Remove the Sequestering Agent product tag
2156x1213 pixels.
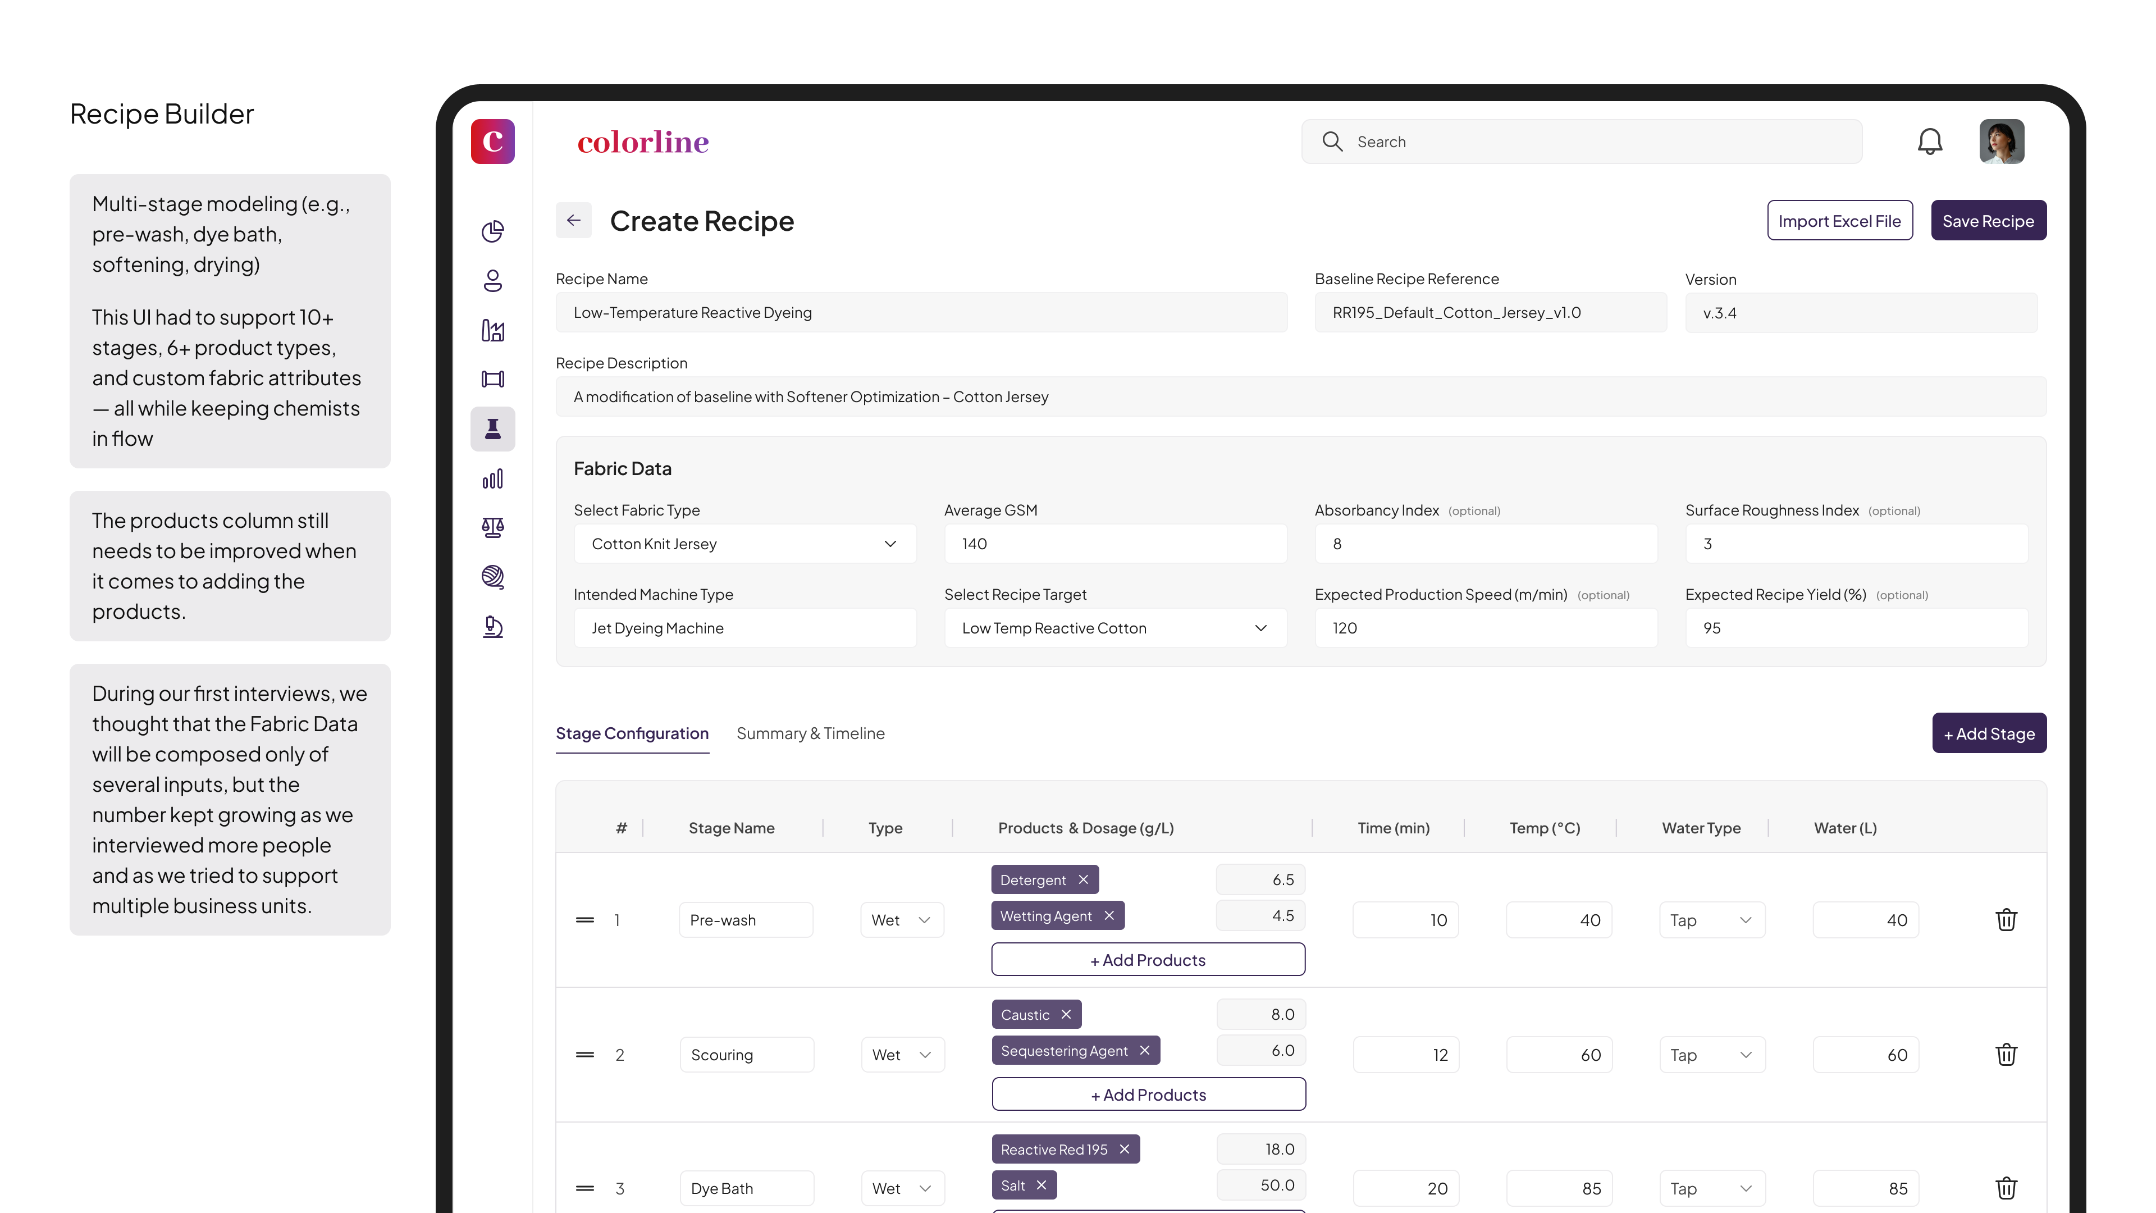(1144, 1051)
